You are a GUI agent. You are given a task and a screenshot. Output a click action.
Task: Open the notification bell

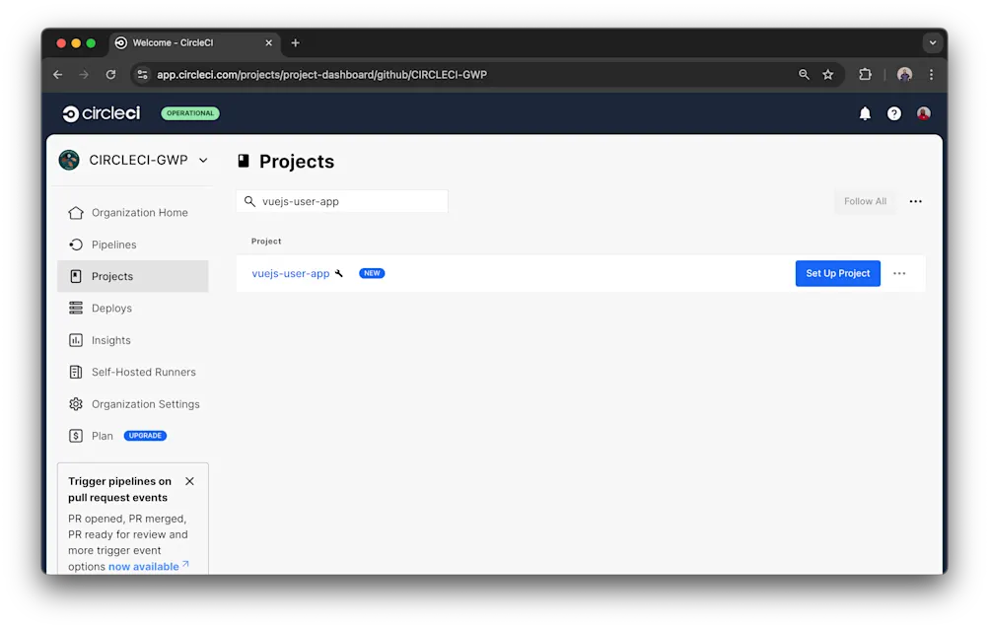865,112
